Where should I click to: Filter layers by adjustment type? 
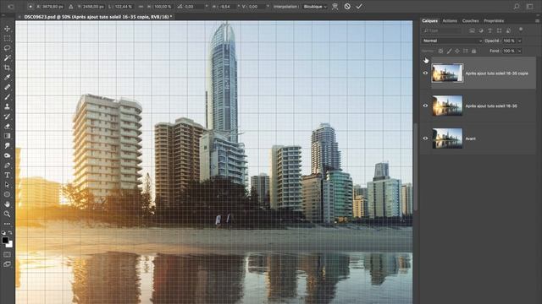pos(481,30)
